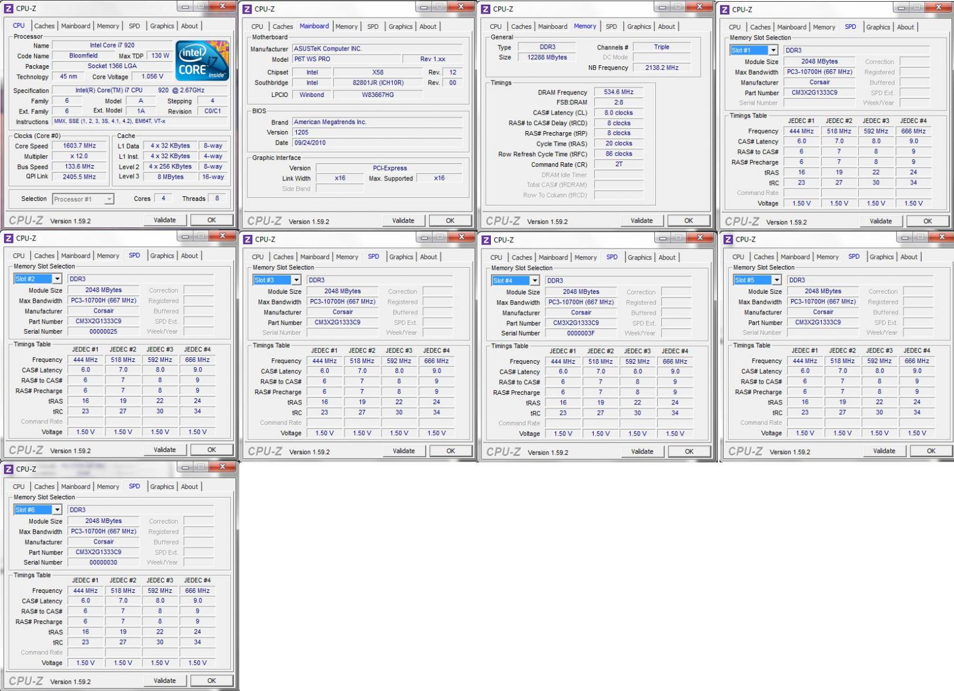
Task: Open Mainboard tab in the Slot #3 window
Action: [314, 257]
